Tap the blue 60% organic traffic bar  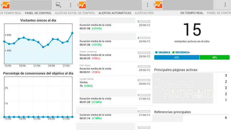(x=177, y=57)
